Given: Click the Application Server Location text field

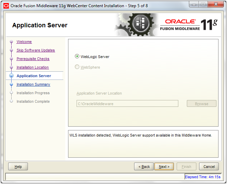Looking at the screenshot, I should click(127, 103).
